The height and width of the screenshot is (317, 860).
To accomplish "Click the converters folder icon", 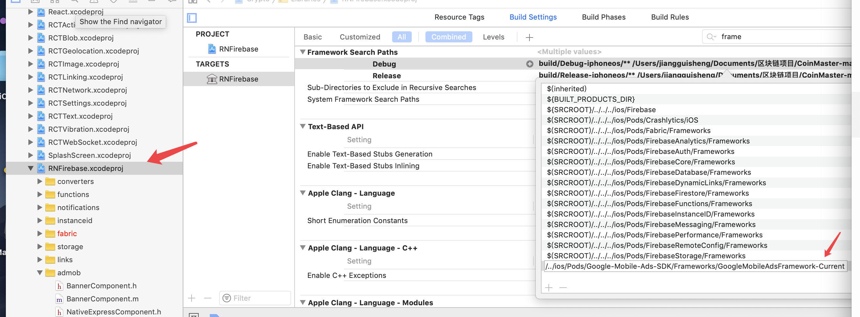I will click(x=50, y=182).
